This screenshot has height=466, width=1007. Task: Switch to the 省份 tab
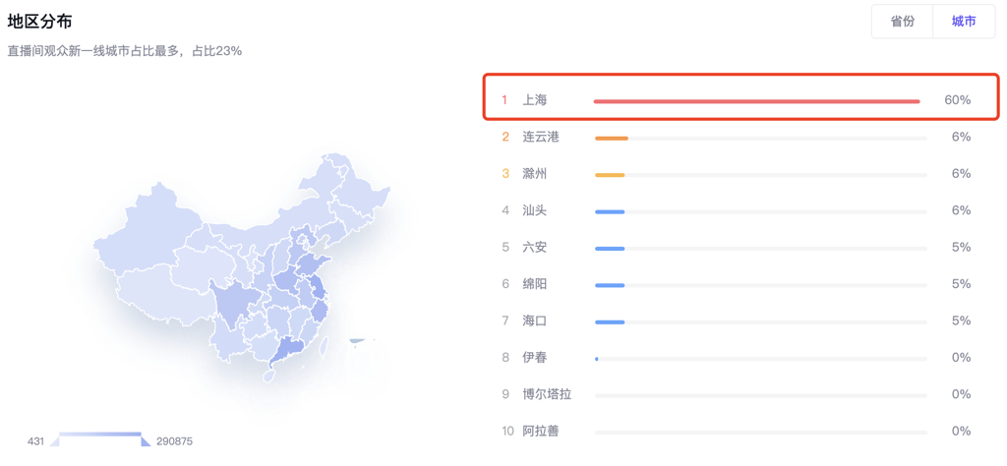(902, 22)
